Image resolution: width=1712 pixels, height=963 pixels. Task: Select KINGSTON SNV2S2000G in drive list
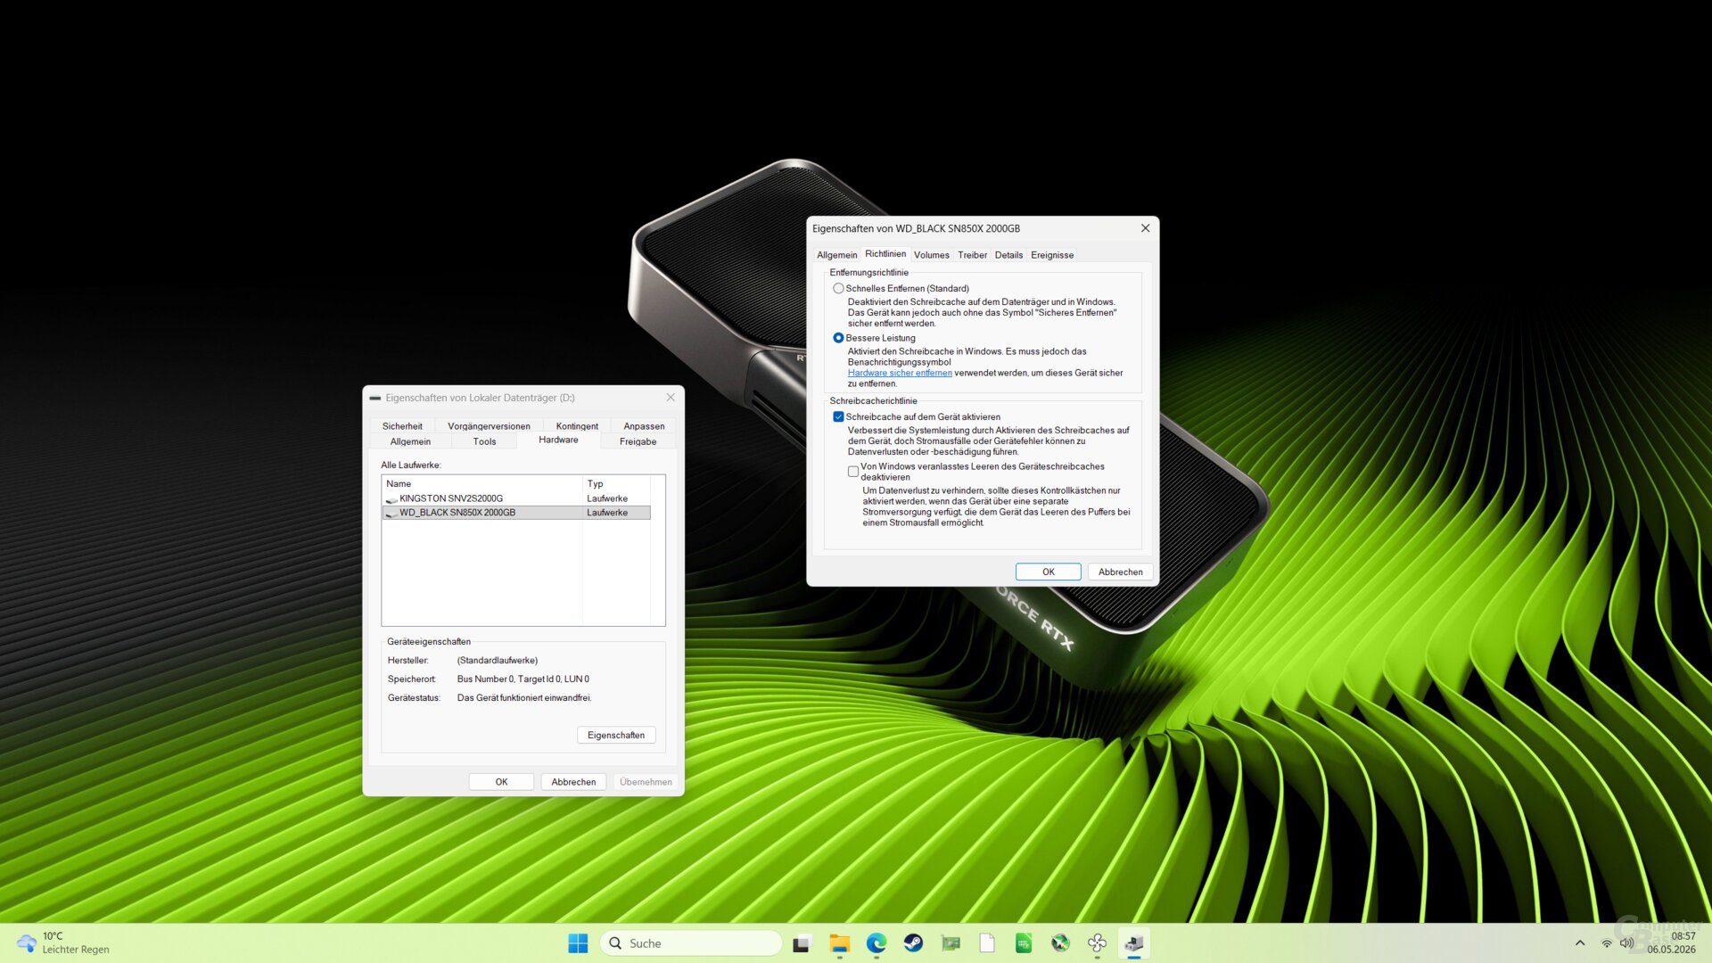pyautogui.click(x=516, y=499)
